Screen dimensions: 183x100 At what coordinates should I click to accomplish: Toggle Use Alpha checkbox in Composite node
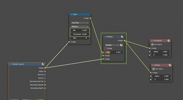152,44
